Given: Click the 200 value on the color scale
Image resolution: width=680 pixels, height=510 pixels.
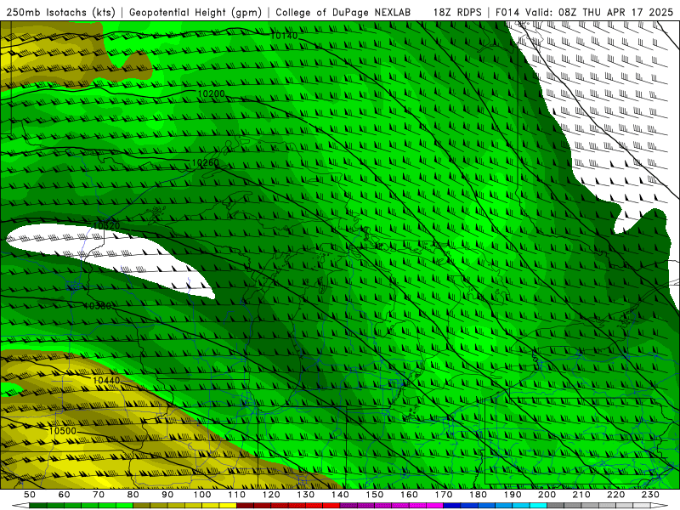Looking at the screenshot, I should click(547, 495).
